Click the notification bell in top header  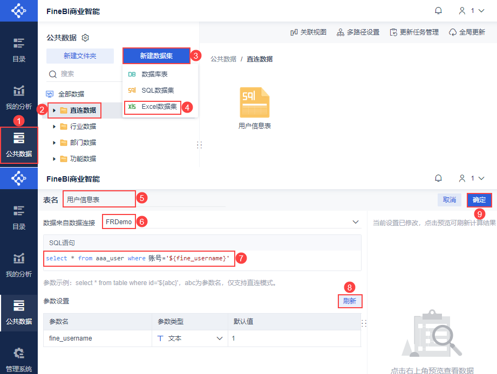438,11
